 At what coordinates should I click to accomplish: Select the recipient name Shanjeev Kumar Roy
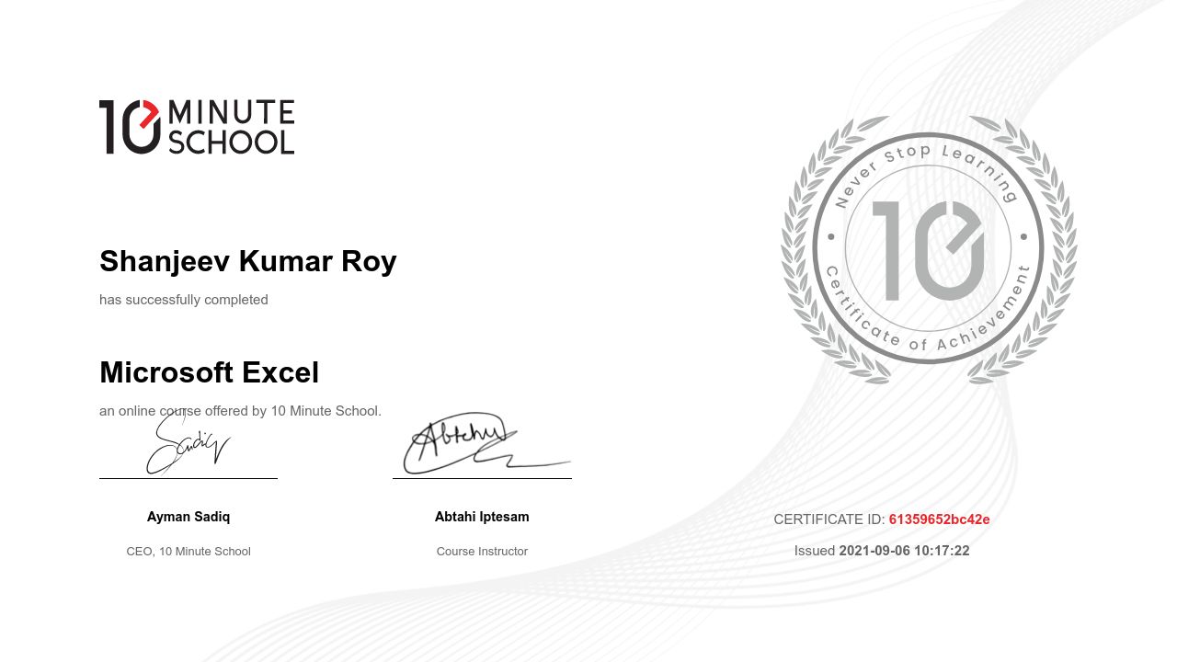click(247, 261)
